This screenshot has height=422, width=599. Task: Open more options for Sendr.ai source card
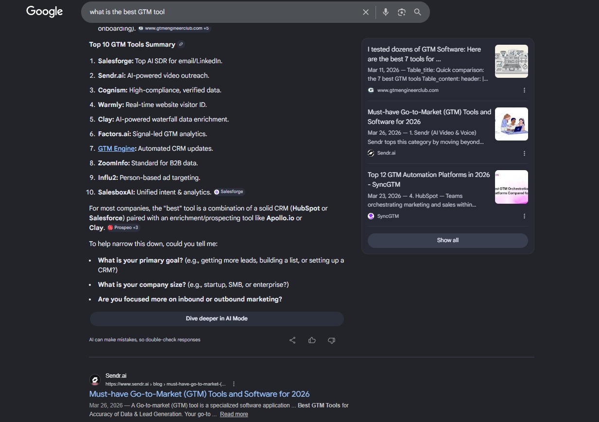coord(524,153)
